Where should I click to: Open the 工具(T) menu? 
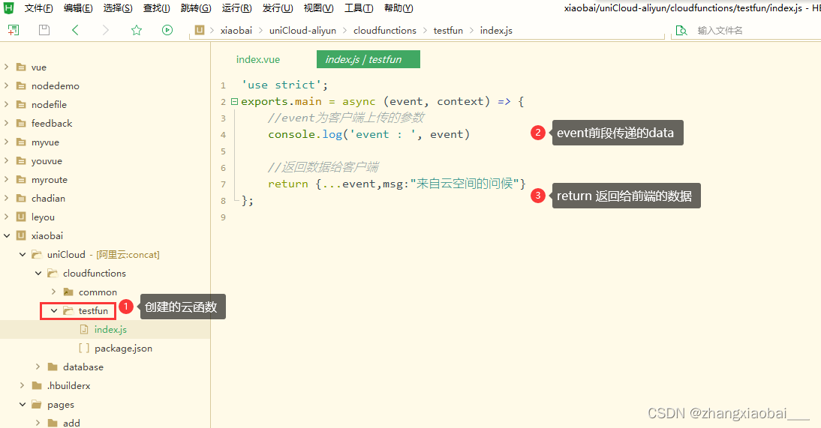coord(359,8)
